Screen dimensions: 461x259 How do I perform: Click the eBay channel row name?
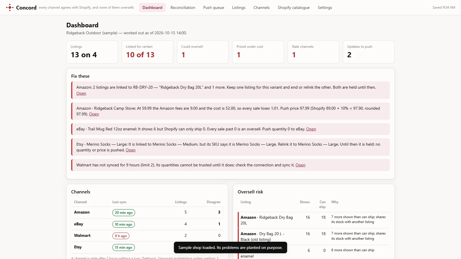(79, 224)
